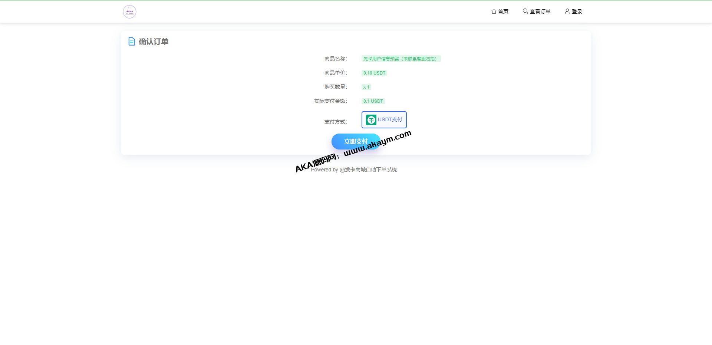
Task: Open 查看订单 from the top navigation
Action: pos(540,11)
